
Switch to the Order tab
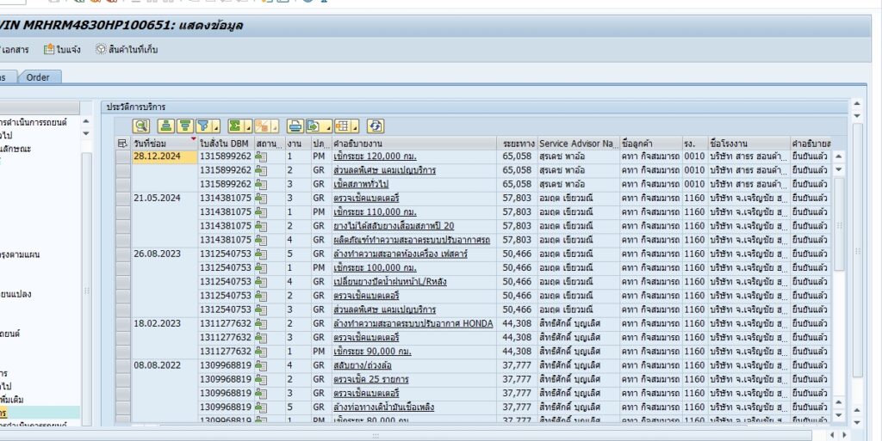[x=38, y=77]
